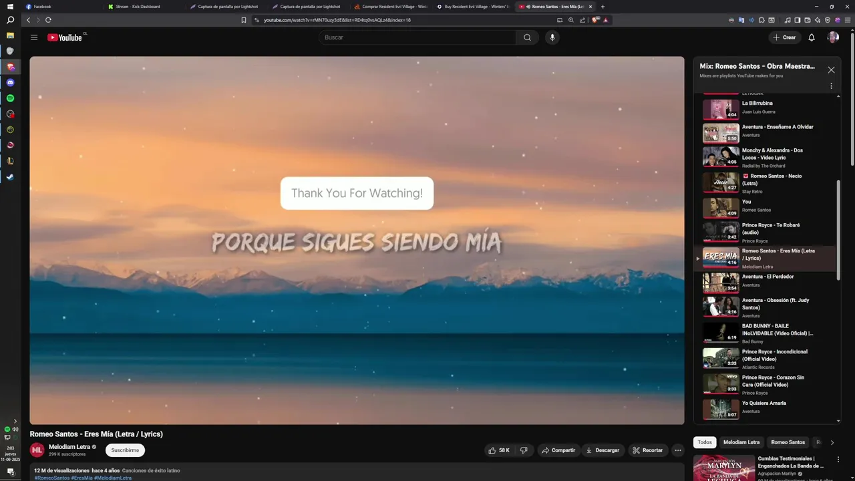Open a new browser tab with plus
Viewport: 855px width, 481px height.
(603, 7)
